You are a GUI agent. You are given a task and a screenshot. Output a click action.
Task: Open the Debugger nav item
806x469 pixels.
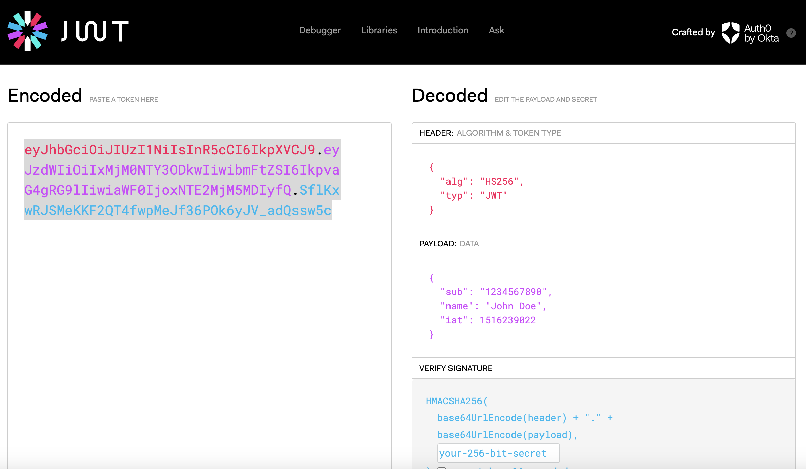(319, 30)
